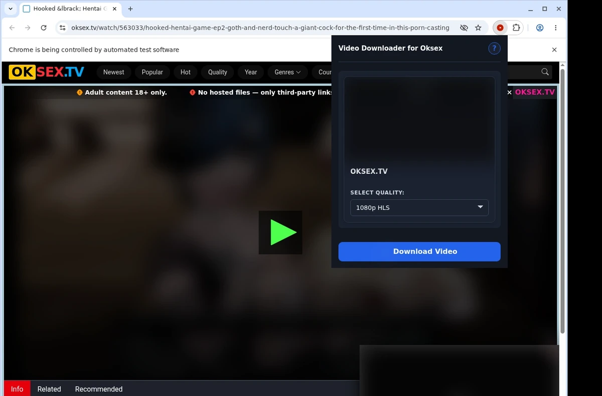The image size is (602, 396).
Task: Click the 'SELECT QUALITY:' label
Action: tap(377, 192)
